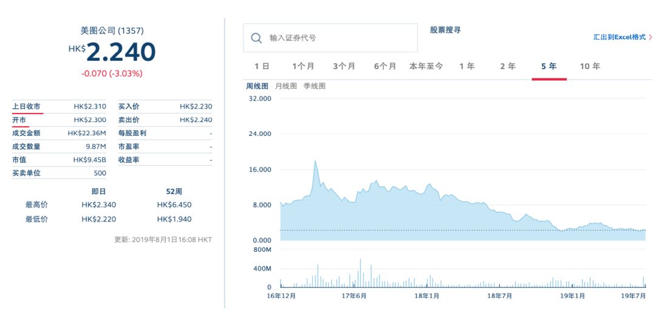This screenshot has width=656, height=318.
Task: Click the price spike peak on the chart
Action: (315, 161)
